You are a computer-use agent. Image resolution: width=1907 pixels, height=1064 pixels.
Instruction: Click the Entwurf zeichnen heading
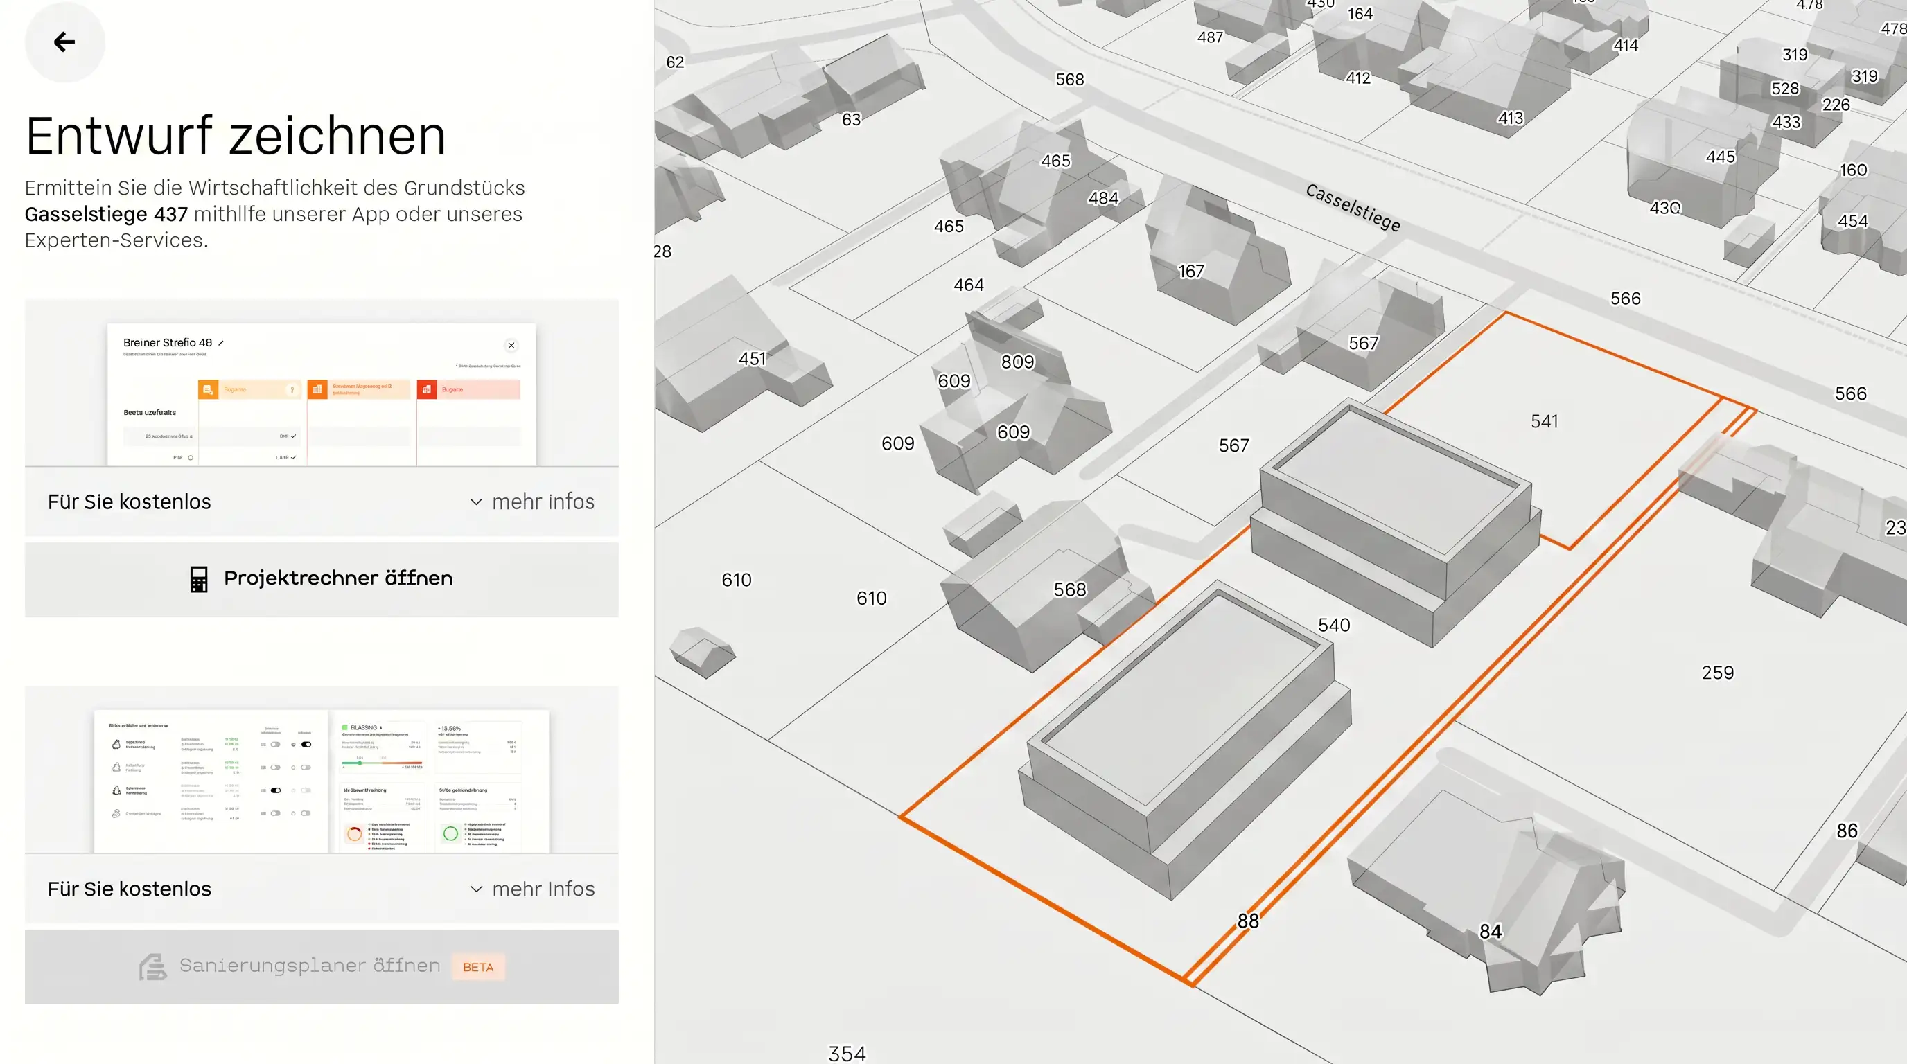(236, 136)
